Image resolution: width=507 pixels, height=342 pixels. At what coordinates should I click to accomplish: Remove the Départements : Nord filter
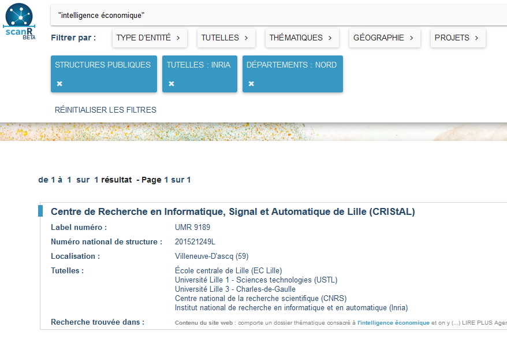pyautogui.click(x=251, y=83)
